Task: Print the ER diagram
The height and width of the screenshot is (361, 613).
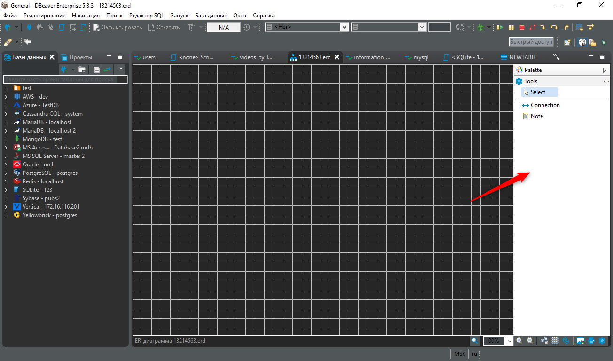Action: [x=591, y=341]
